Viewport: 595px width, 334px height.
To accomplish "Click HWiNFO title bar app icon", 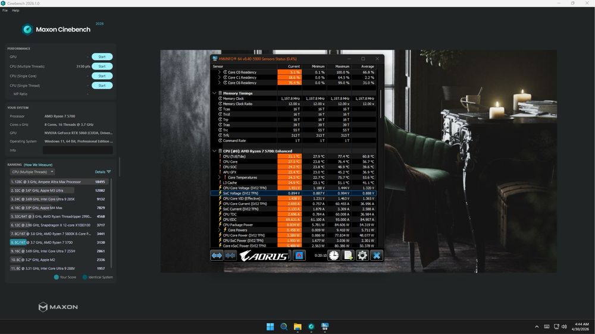I will pyautogui.click(x=215, y=59).
